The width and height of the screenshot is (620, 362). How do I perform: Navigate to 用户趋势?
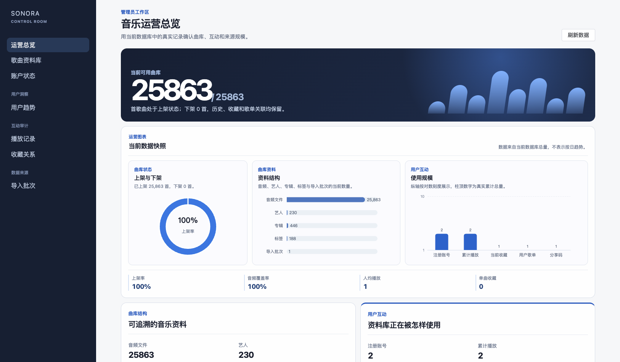click(x=48, y=107)
